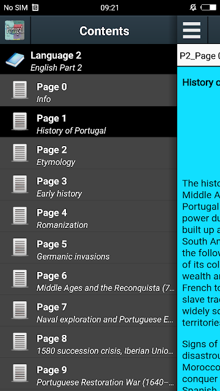
Task: Choose Page 4 Romanization from contents
Action: [89, 216]
